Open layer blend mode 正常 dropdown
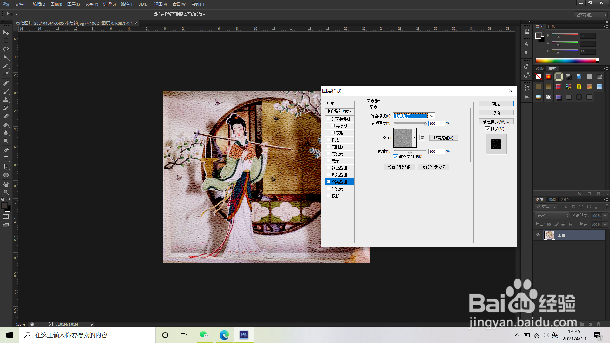This screenshot has height=343, width=610. [553, 216]
